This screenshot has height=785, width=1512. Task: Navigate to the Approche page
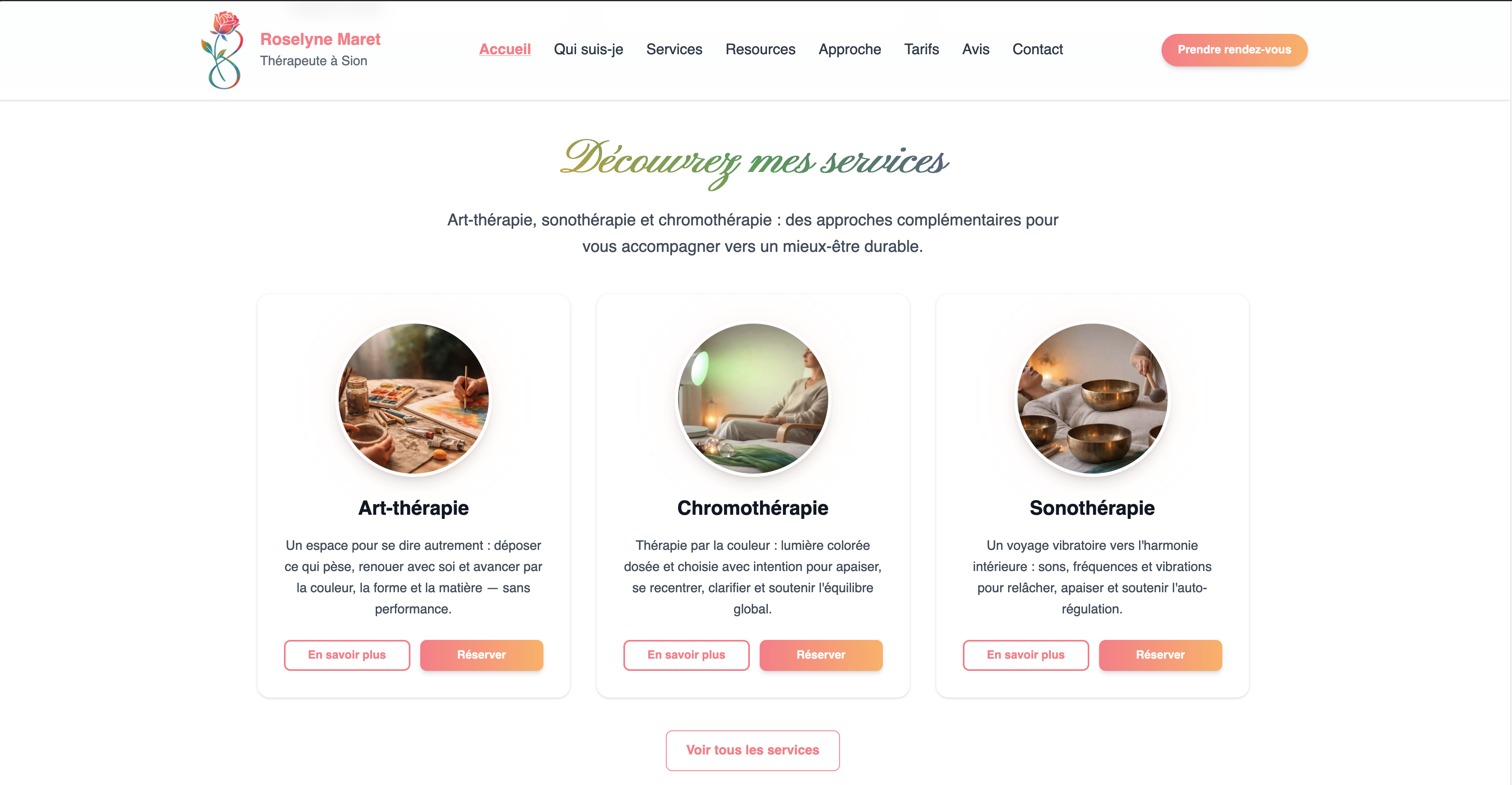849,49
